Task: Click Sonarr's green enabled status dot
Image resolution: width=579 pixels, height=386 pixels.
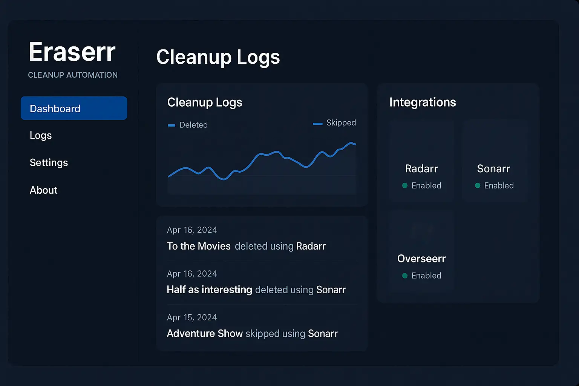Action: 478,185
